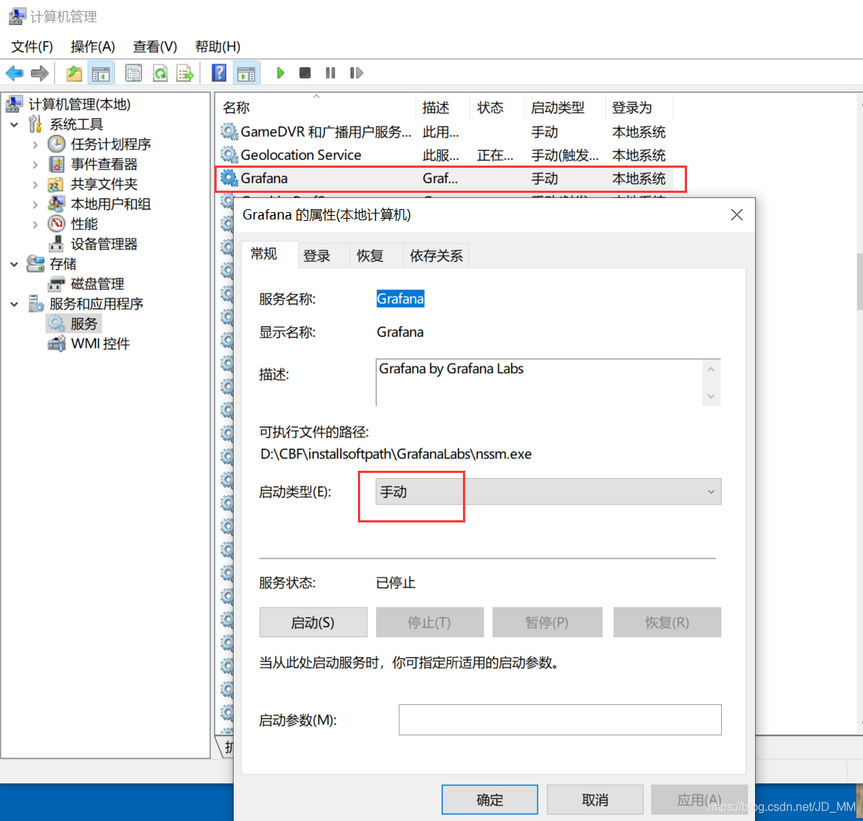Select 事件查看器 in the tree
Viewport: 863px width, 821px height.
[104, 164]
